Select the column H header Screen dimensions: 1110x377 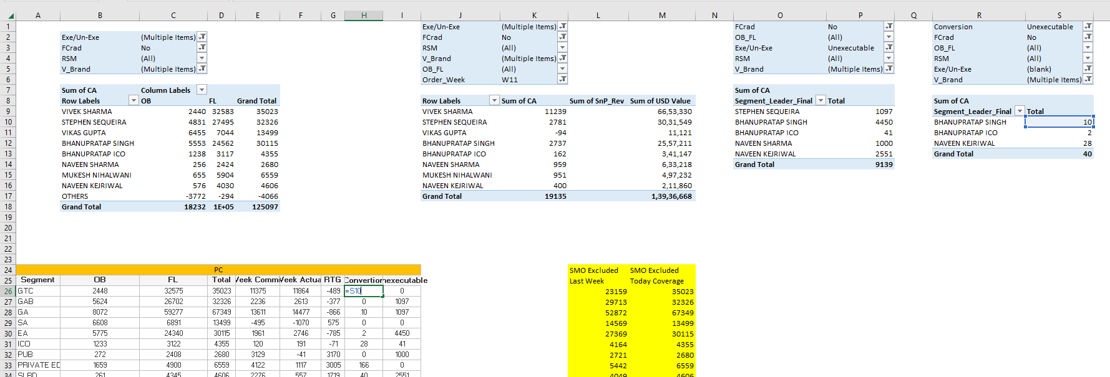pyautogui.click(x=363, y=16)
